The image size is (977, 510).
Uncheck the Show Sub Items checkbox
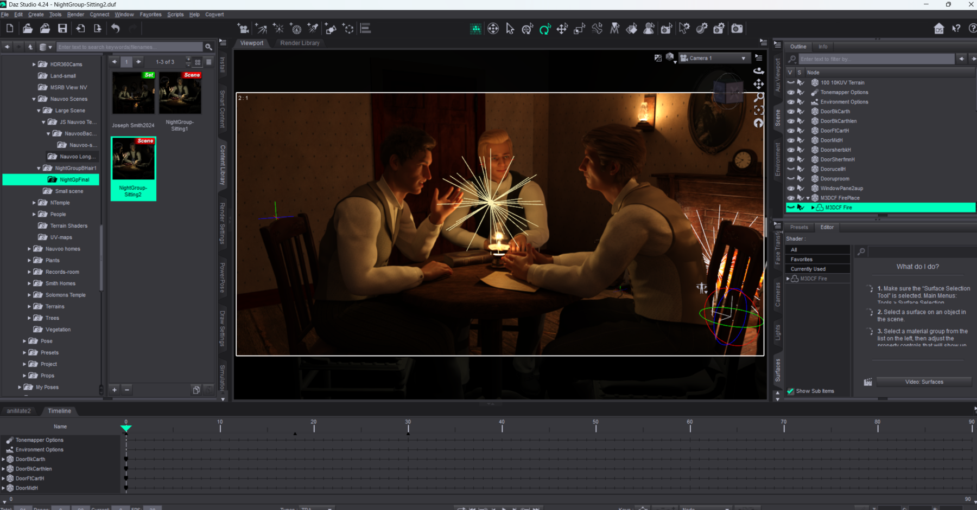click(790, 391)
